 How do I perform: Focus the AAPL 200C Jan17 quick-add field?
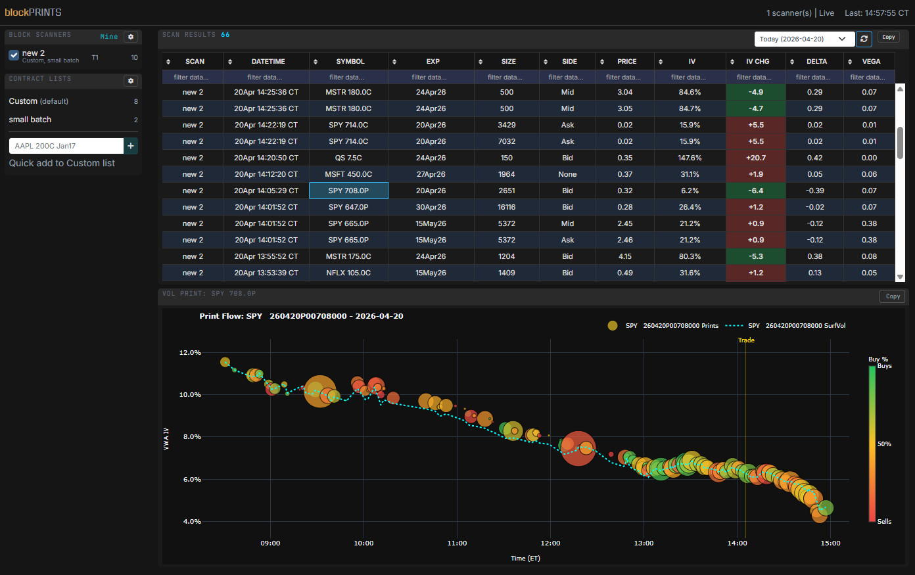coord(66,146)
